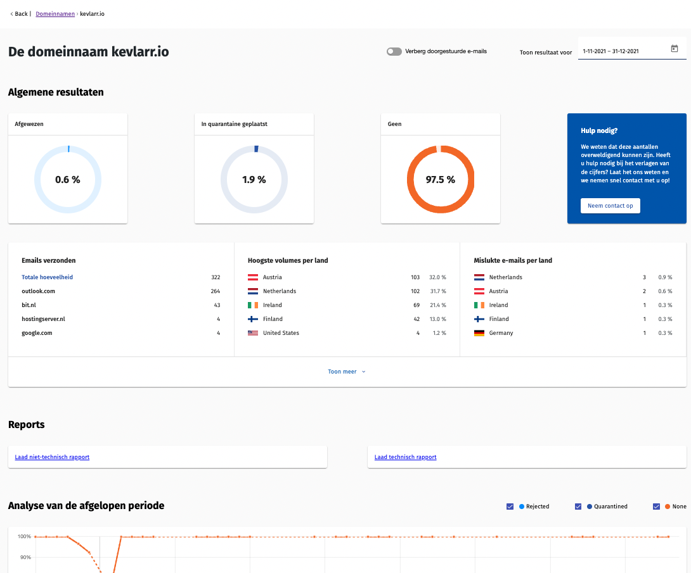
Task: Click the Austria flag in highest volumes list
Action: 253,277
